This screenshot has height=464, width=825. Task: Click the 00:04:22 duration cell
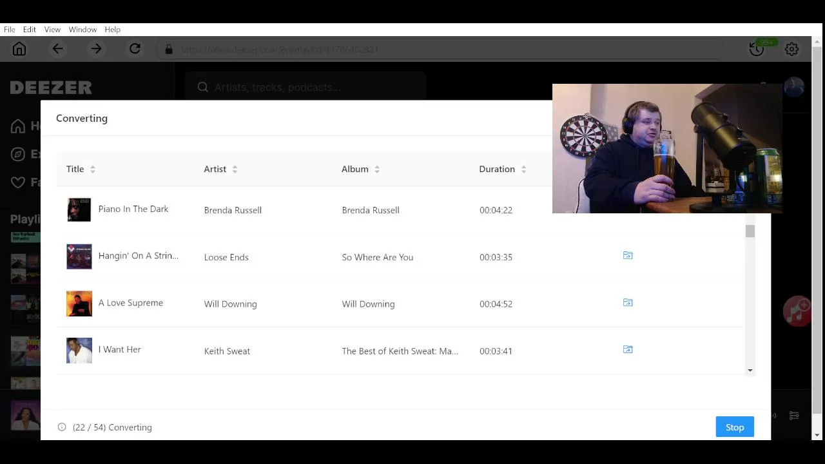496,210
